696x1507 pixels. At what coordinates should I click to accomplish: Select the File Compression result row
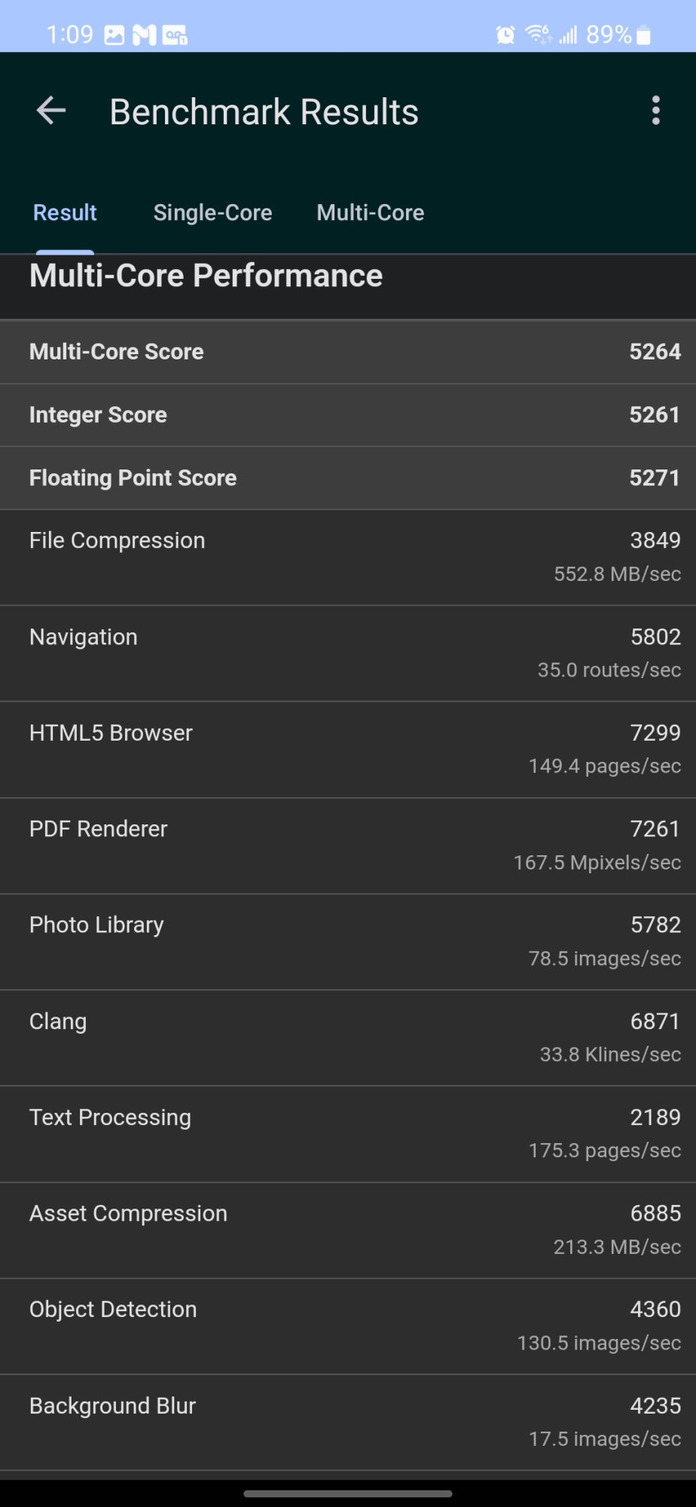coord(348,558)
